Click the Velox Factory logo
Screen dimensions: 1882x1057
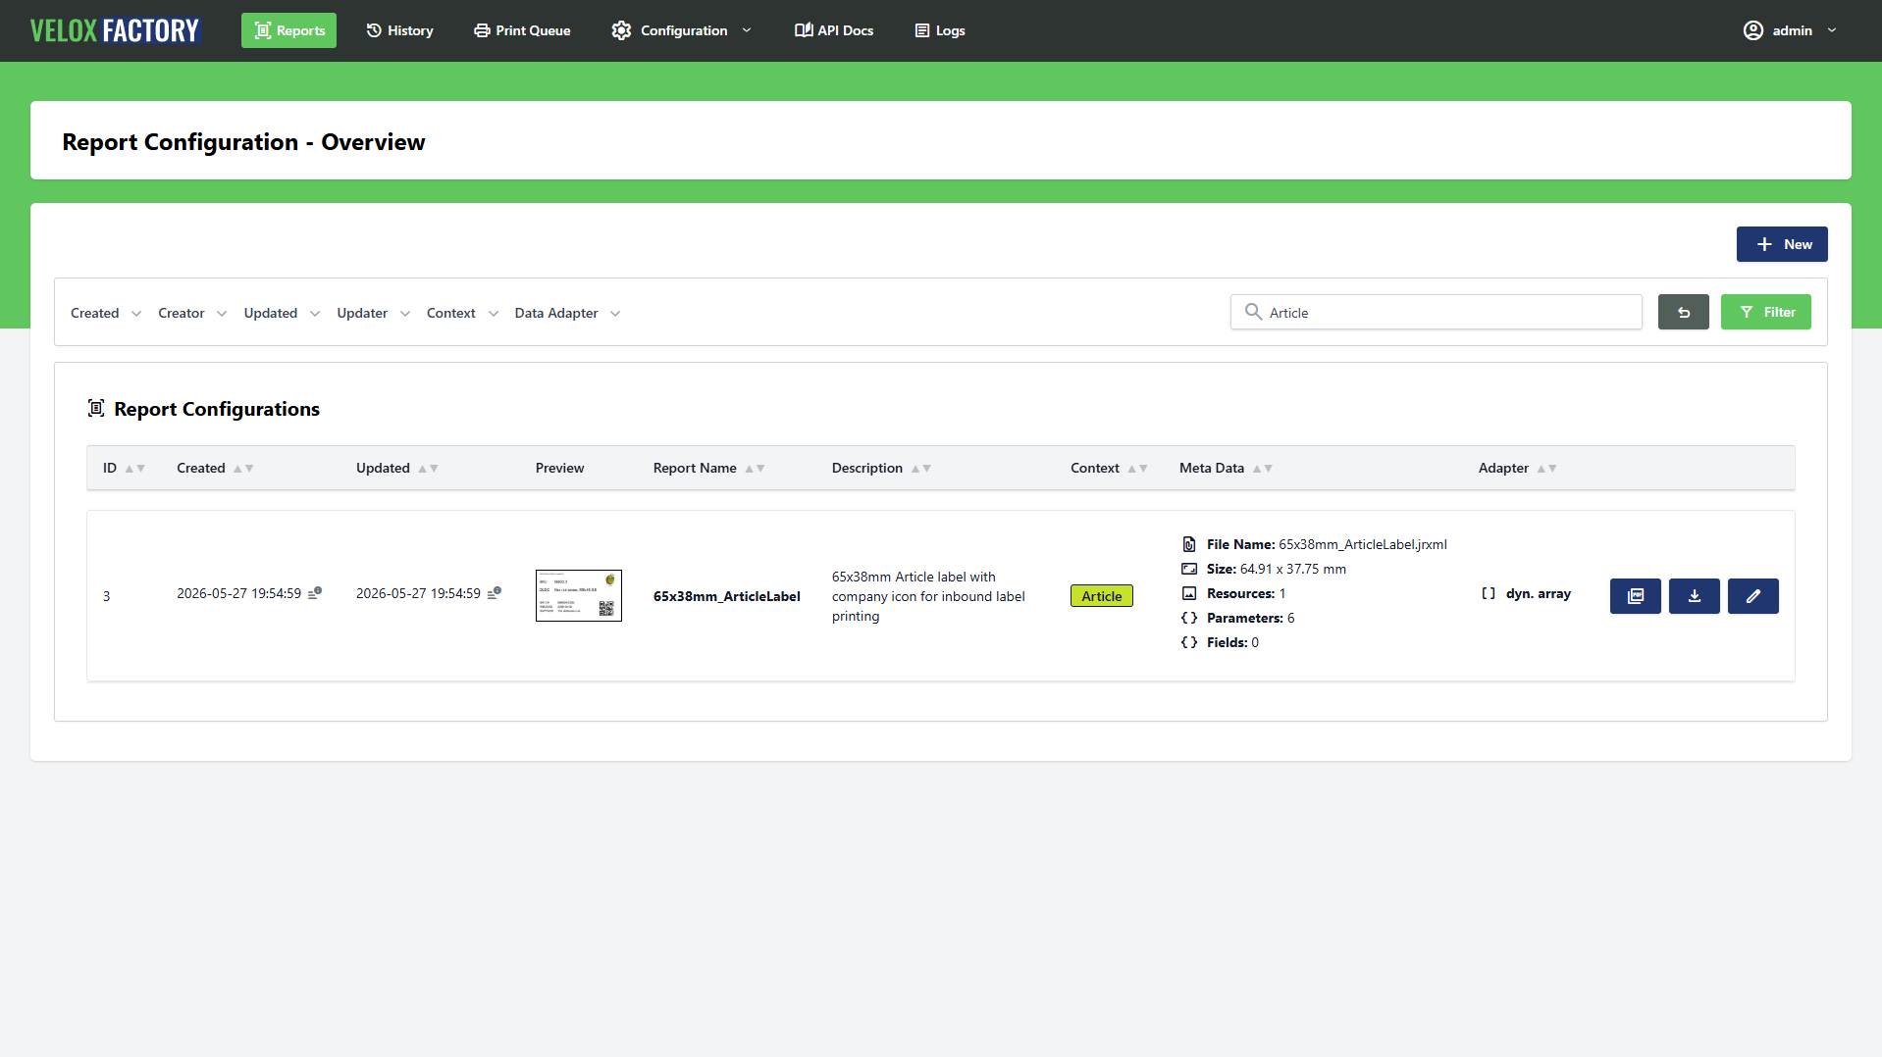115,30
